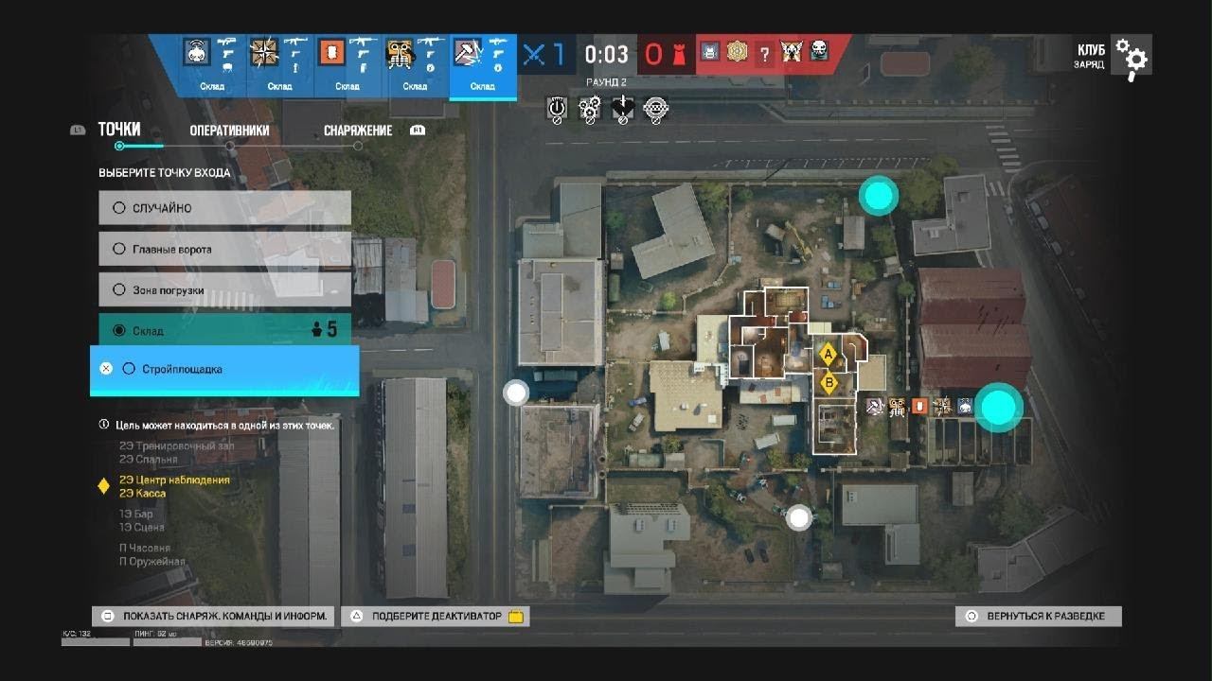This screenshot has height=681, width=1212.
Task: Click the orange square operator icon on the map
Action: [918, 407]
